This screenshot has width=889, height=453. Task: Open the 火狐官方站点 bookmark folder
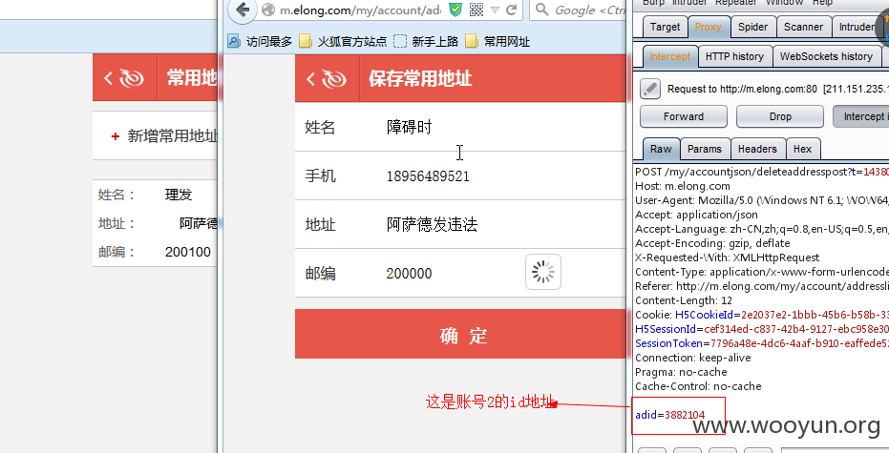click(x=343, y=41)
